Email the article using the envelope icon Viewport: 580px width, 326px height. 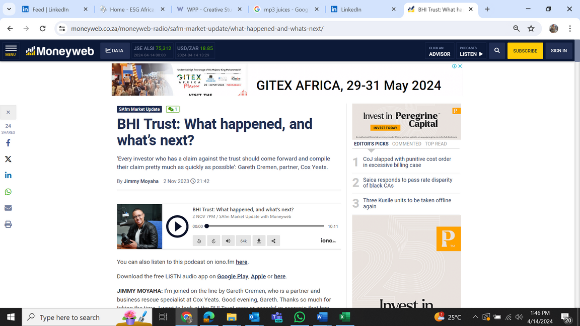(x=8, y=208)
